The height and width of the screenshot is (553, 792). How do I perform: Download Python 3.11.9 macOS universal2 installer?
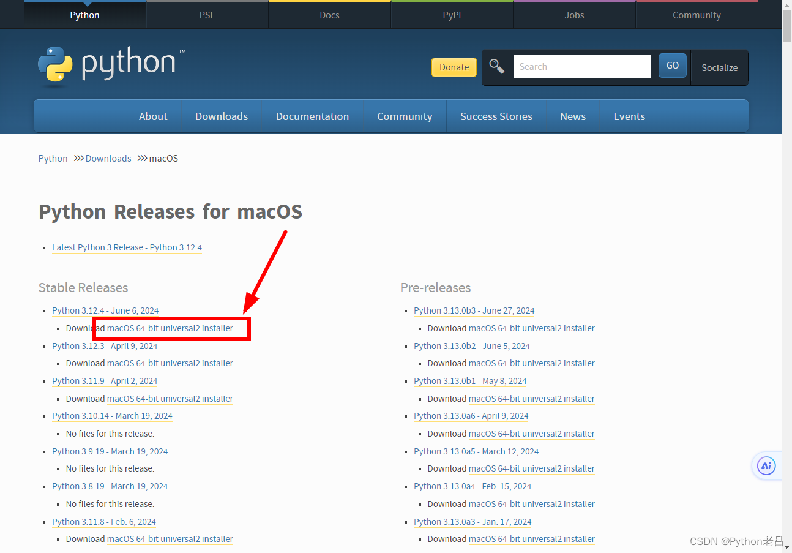[x=170, y=399]
